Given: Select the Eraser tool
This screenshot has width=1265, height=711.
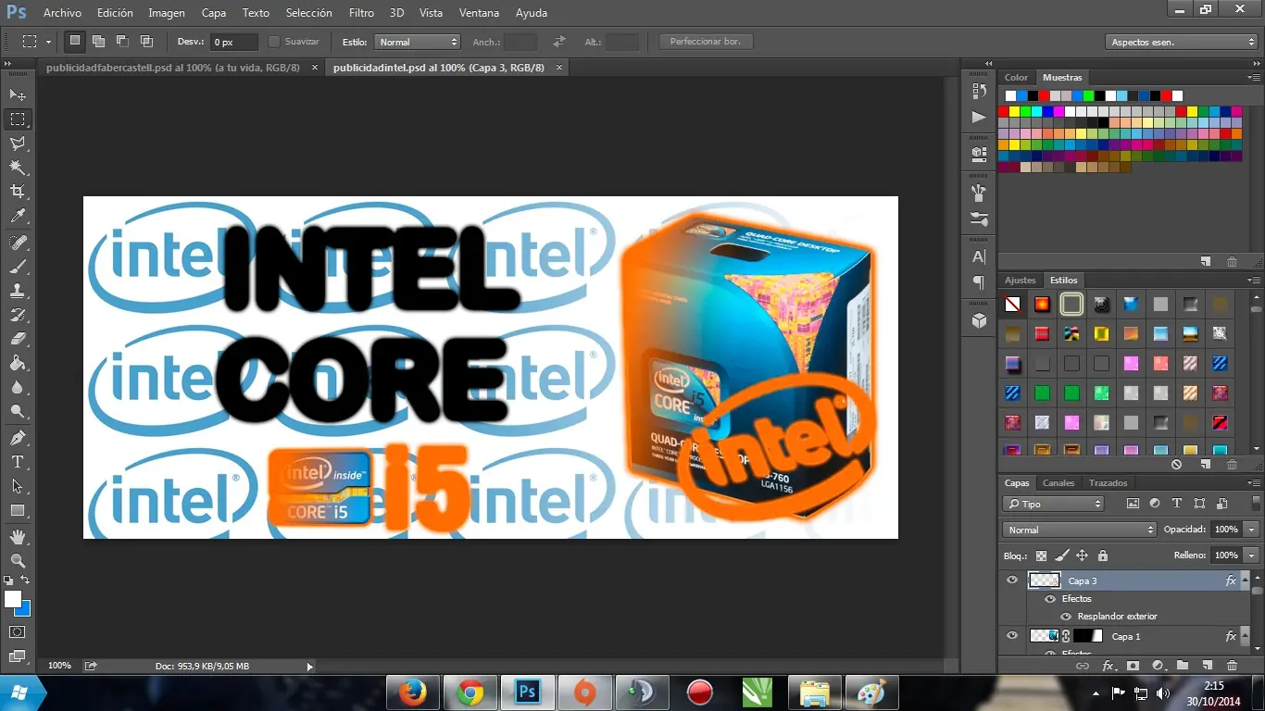Looking at the screenshot, I should 18,339.
